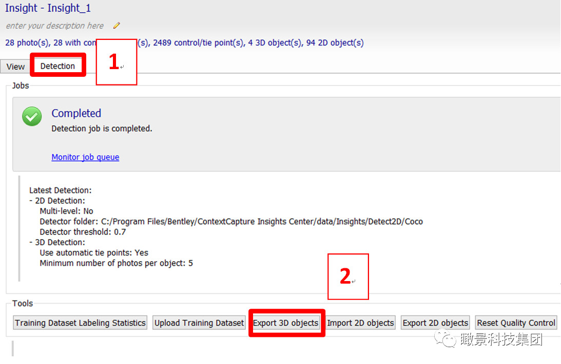
Task: Click the '- 2D Detection:' line
Action: (57, 201)
